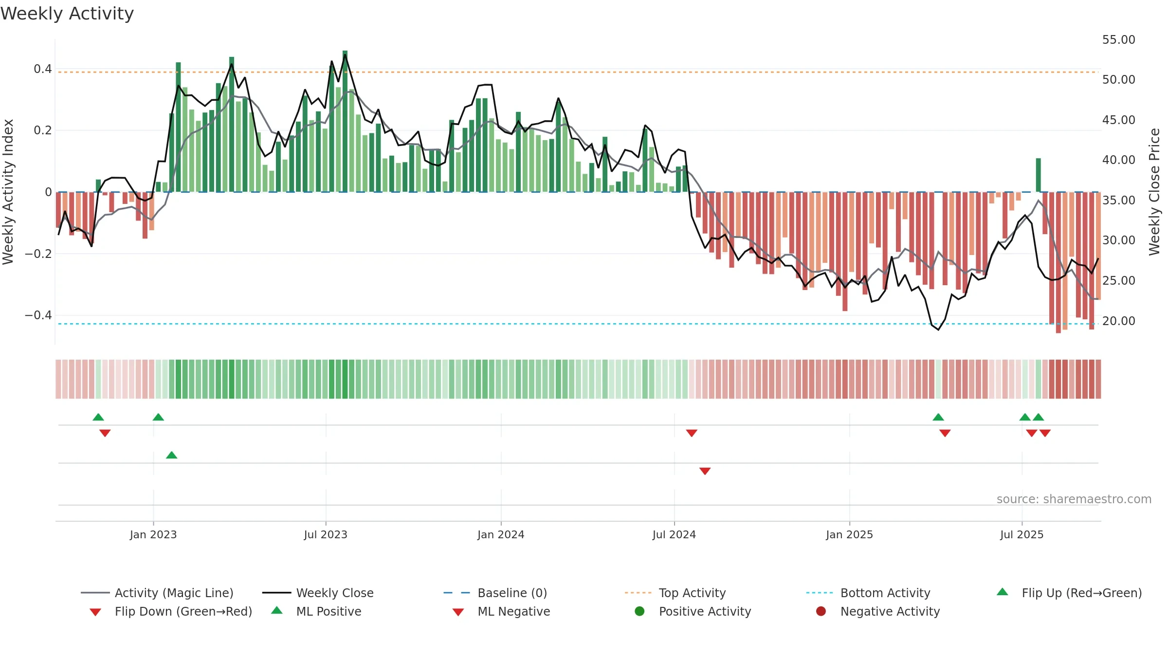Viewport: 1168px width, 657px height.
Task: Toggle ML Negative legend entry
Action: click(x=501, y=611)
